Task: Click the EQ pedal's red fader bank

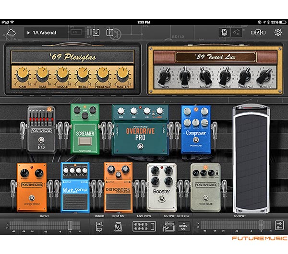Action: click(x=41, y=119)
